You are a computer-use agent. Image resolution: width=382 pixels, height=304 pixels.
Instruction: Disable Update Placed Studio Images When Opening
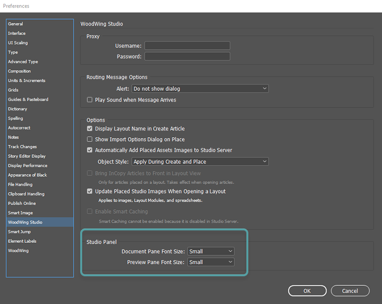pos(89,191)
